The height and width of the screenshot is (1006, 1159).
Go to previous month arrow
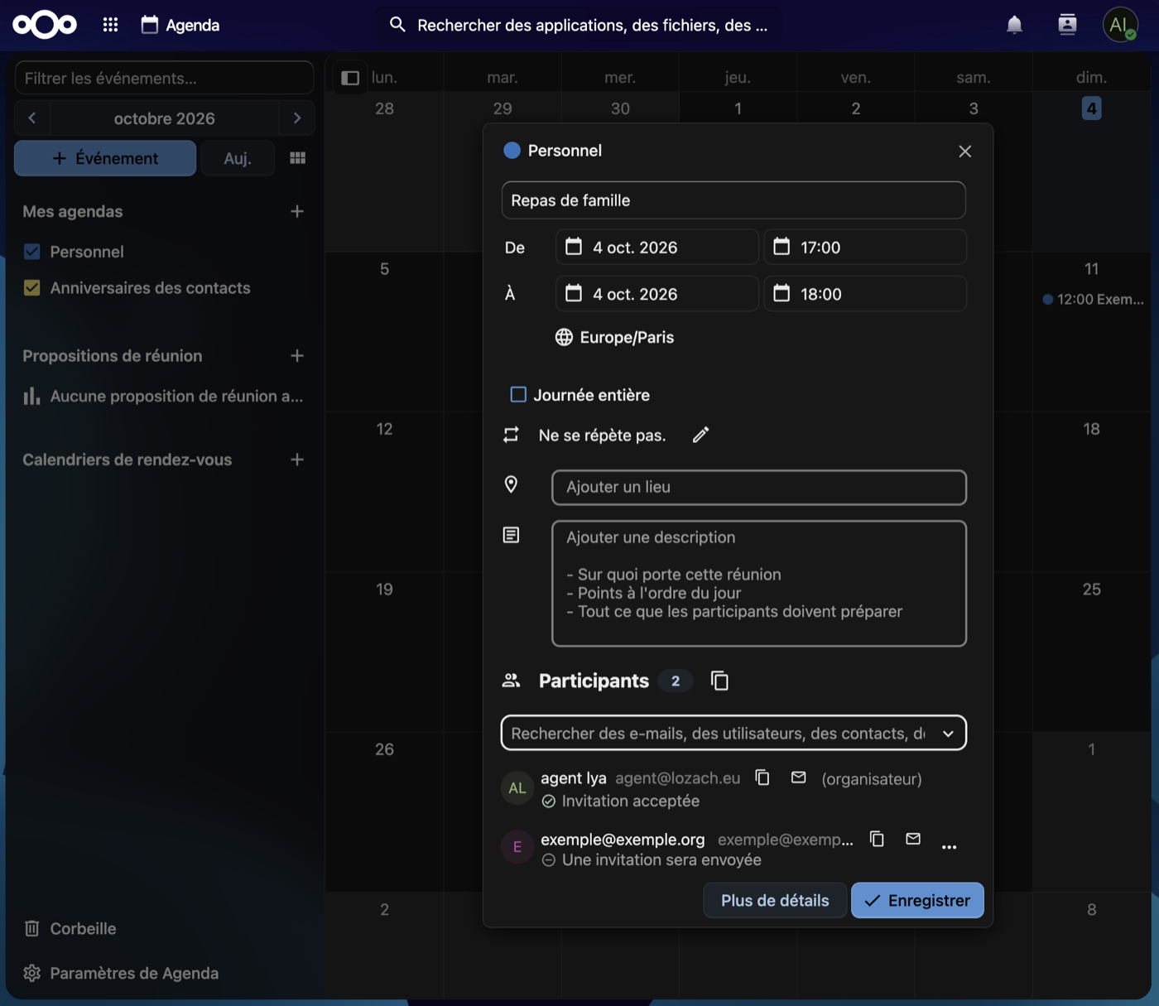(x=32, y=118)
